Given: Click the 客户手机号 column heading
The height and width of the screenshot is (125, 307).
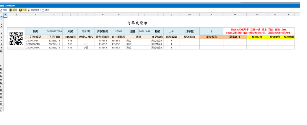Looking at the screenshot, I should (x=119, y=37).
